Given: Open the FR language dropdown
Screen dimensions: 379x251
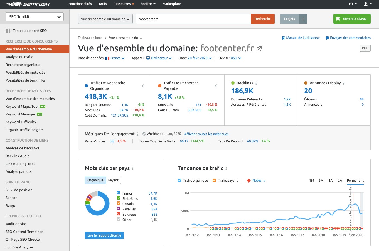Looking at the screenshot, I should [x=353, y=4].
